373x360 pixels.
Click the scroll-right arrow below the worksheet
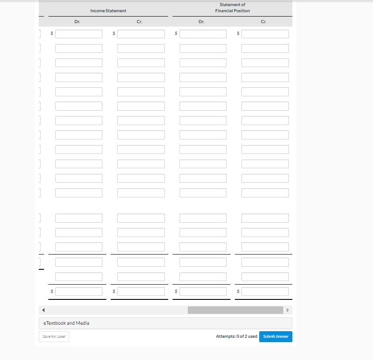(x=288, y=309)
